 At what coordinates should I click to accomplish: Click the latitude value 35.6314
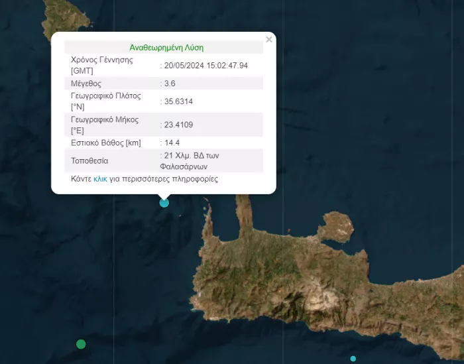coord(176,101)
